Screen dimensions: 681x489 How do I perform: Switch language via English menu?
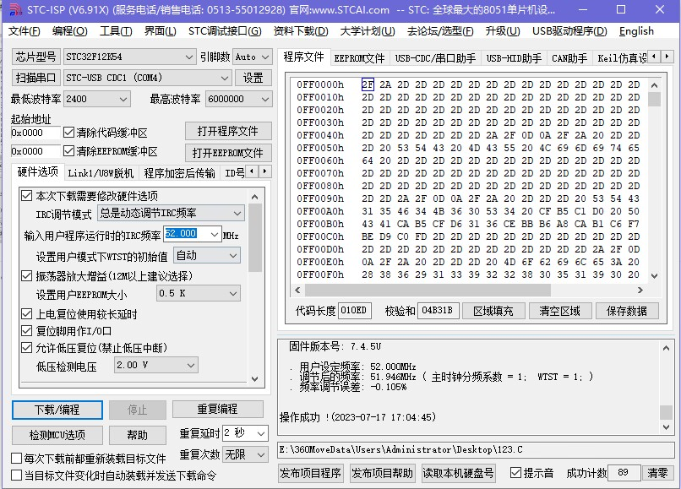pyautogui.click(x=636, y=31)
